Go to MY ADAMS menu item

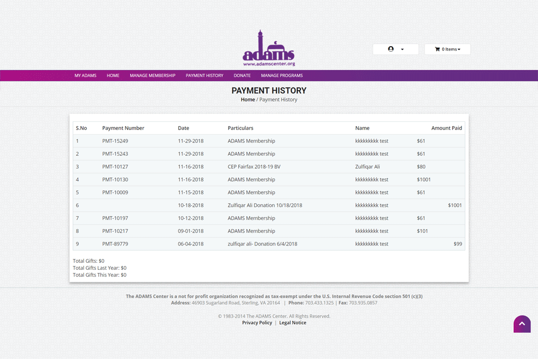[86, 75]
